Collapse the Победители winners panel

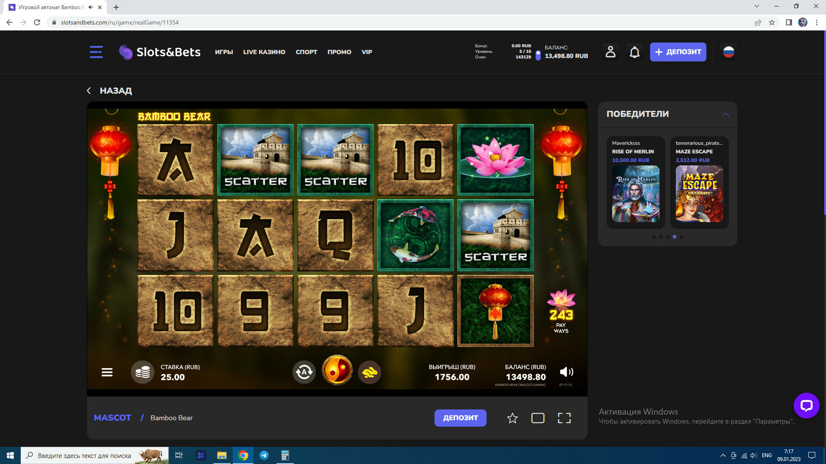coord(726,114)
